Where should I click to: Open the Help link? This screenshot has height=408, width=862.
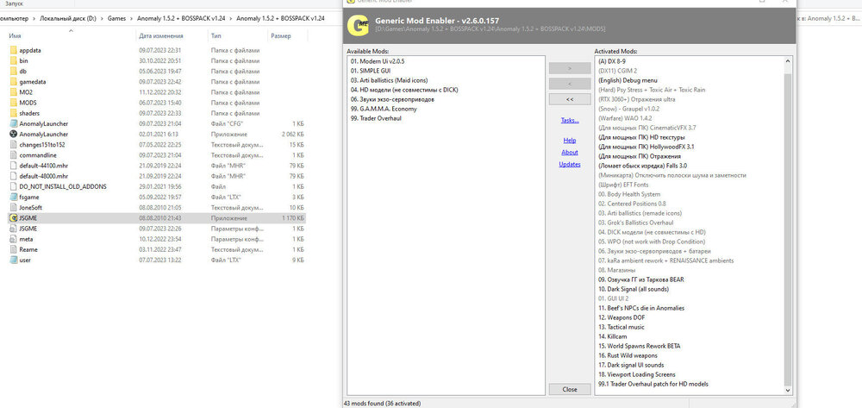[x=570, y=141]
